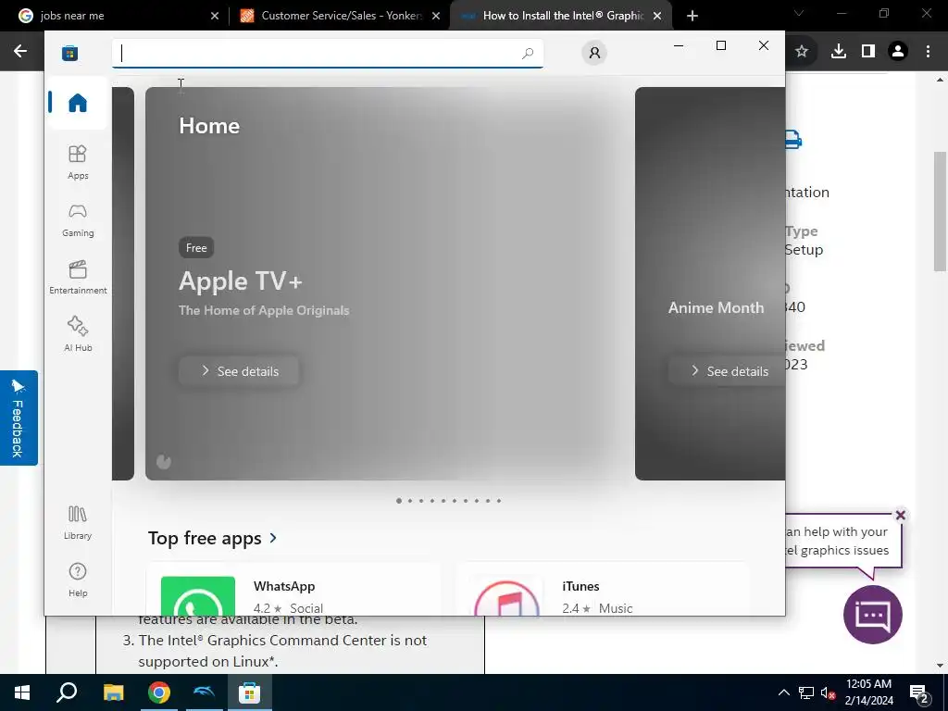
Task: Click the Microsoft Store search box
Action: pyautogui.click(x=327, y=53)
